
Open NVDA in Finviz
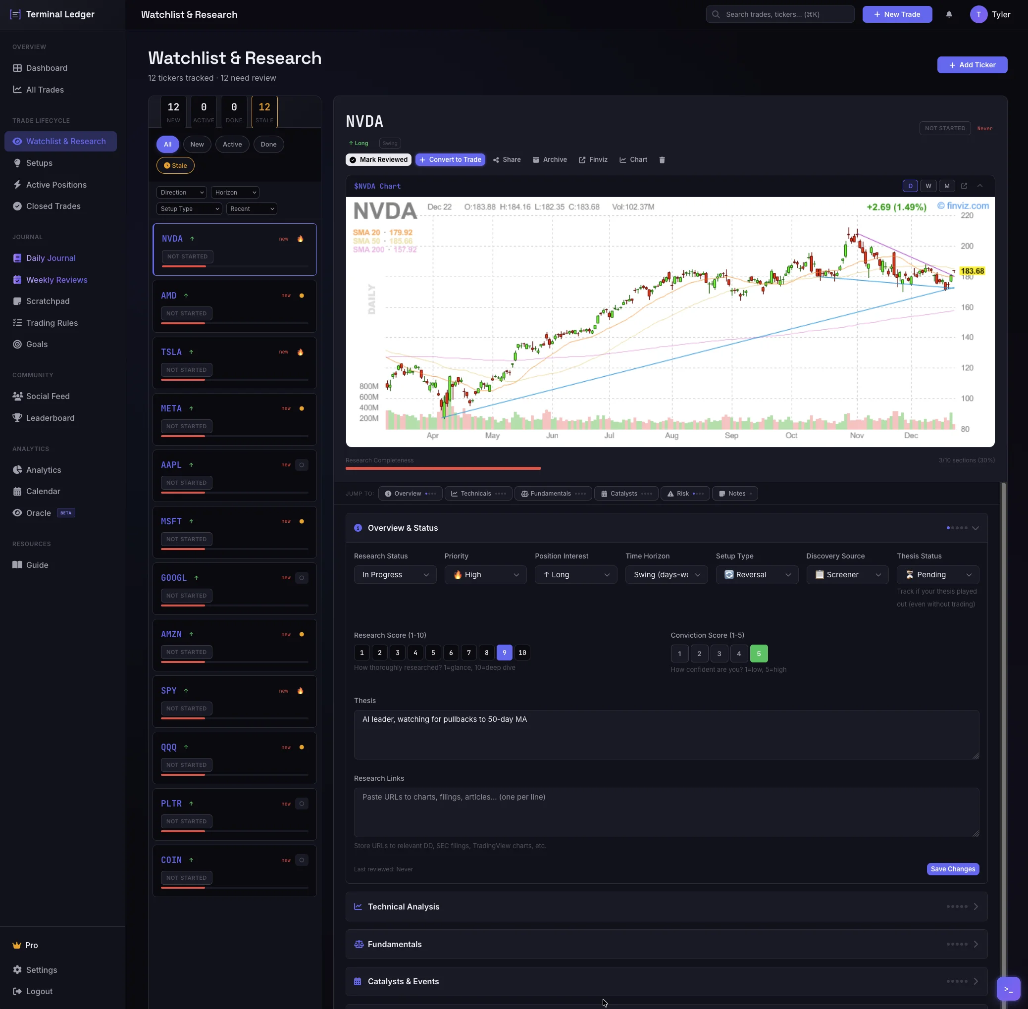click(x=592, y=159)
